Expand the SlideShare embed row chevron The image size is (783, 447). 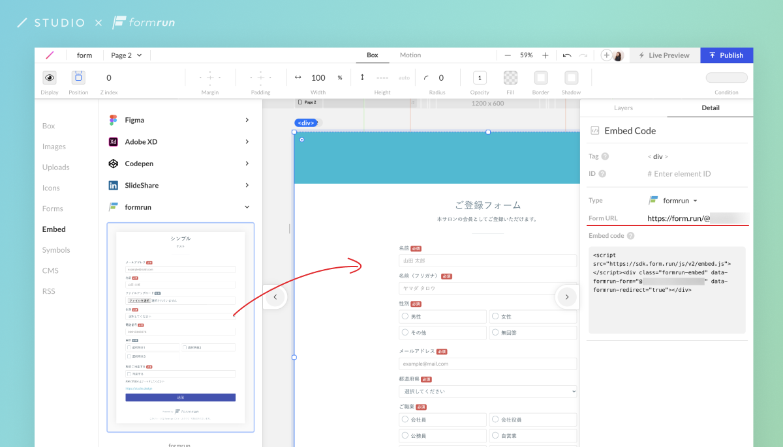tap(247, 185)
